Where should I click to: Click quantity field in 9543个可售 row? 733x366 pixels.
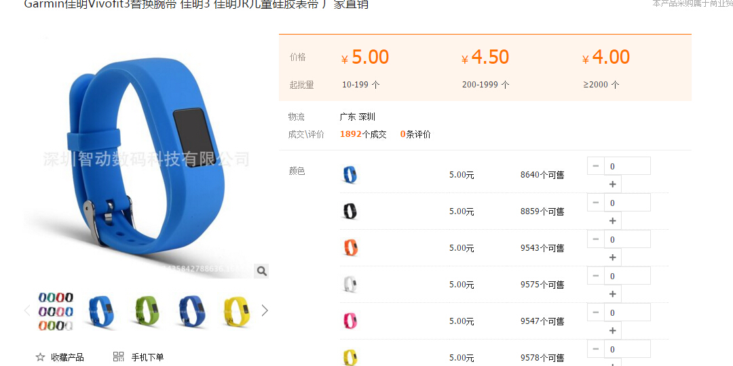tap(627, 239)
